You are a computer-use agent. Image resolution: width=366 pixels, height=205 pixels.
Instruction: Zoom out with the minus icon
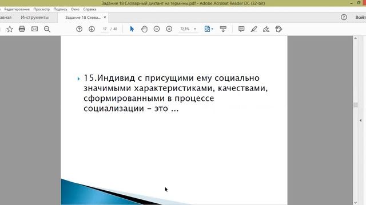(157, 29)
